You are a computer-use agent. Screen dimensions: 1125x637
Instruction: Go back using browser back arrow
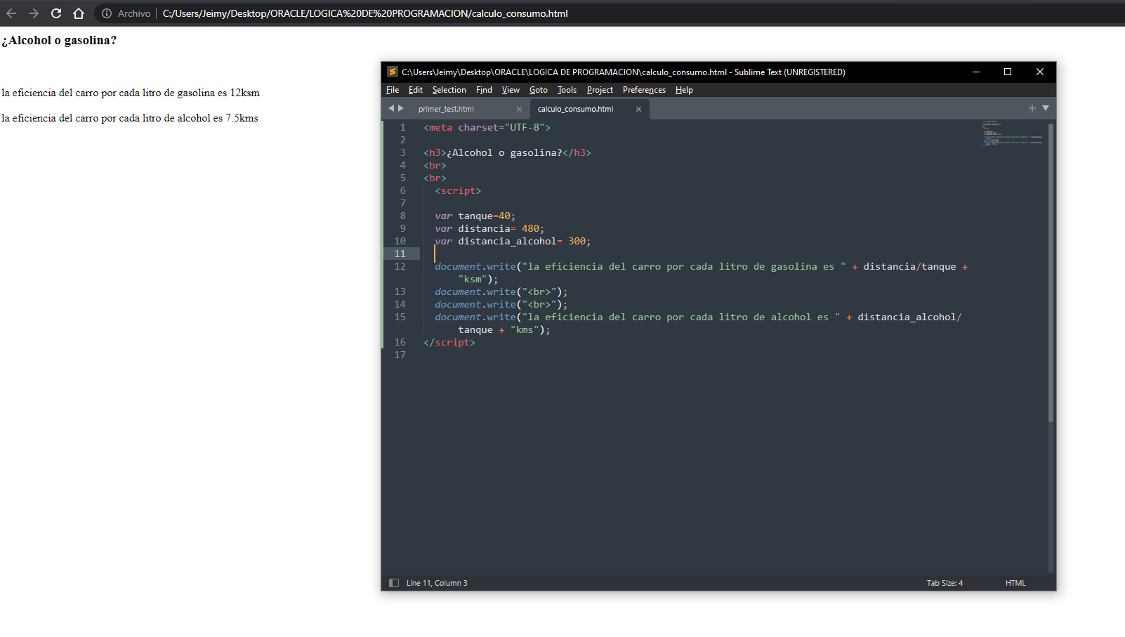[x=11, y=13]
